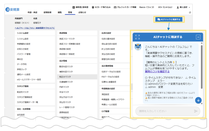Image resolution: width=209 pixels, height=131 pixels.
Task: Open 手当マスタ
Action: (x=64, y=92)
